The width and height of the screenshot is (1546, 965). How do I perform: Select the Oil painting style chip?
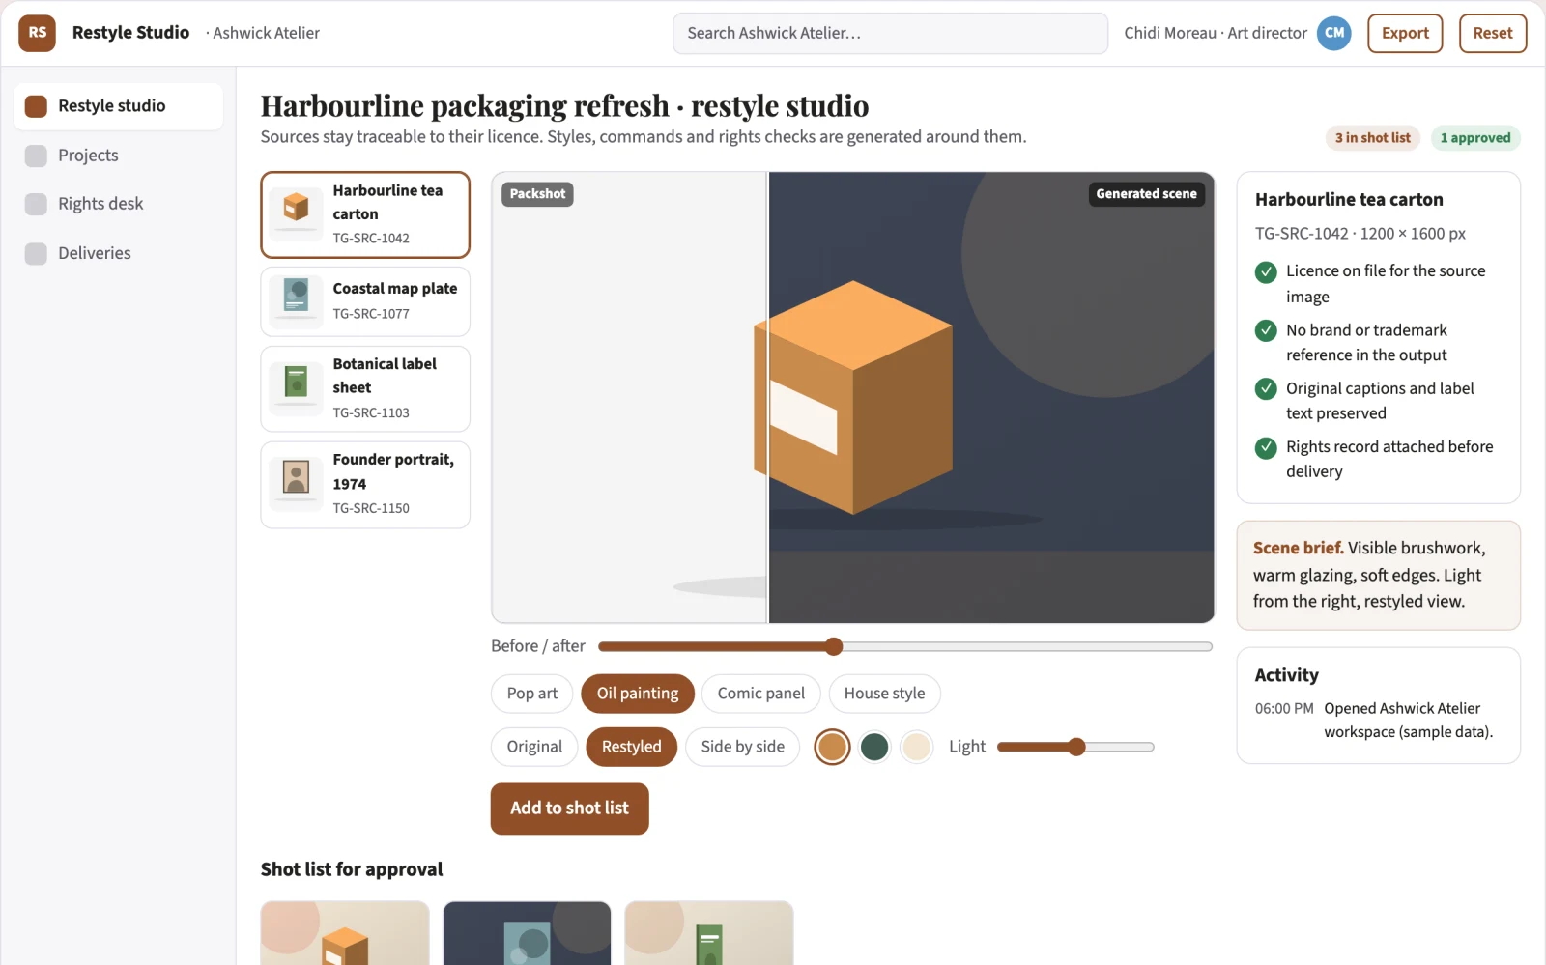(638, 694)
